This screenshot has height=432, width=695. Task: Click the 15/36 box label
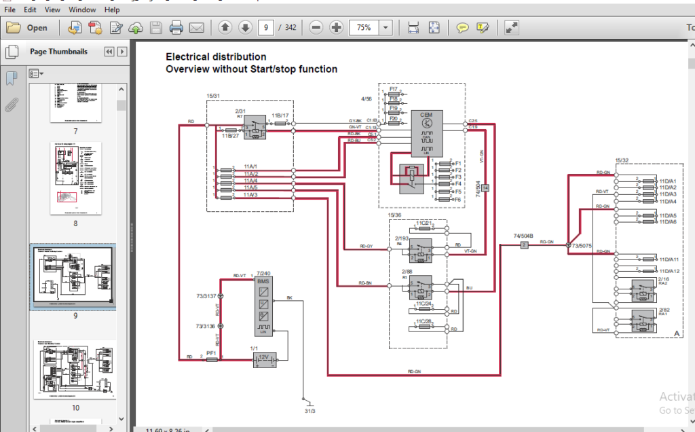[x=394, y=215]
